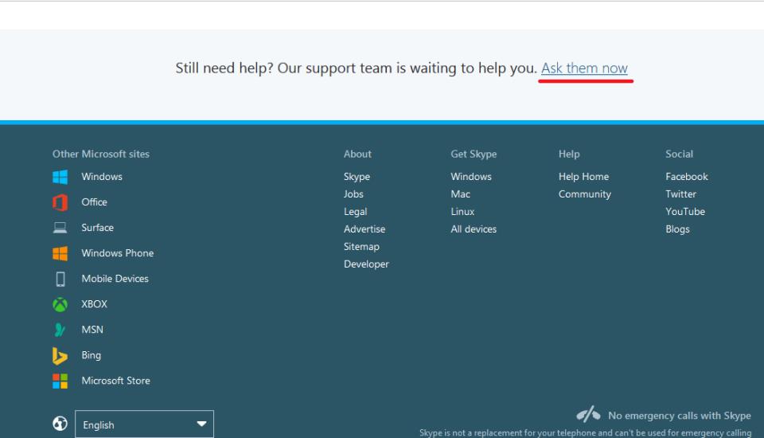Open the Developer link under About
This screenshot has width=764, height=438.
pyautogui.click(x=366, y=264)
